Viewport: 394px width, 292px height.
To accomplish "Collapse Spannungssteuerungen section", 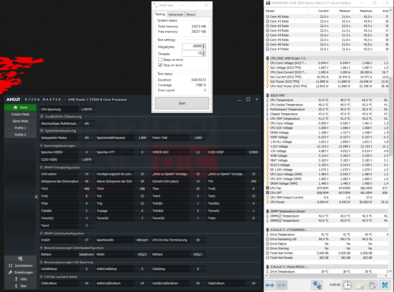I will tap(41, 146).
